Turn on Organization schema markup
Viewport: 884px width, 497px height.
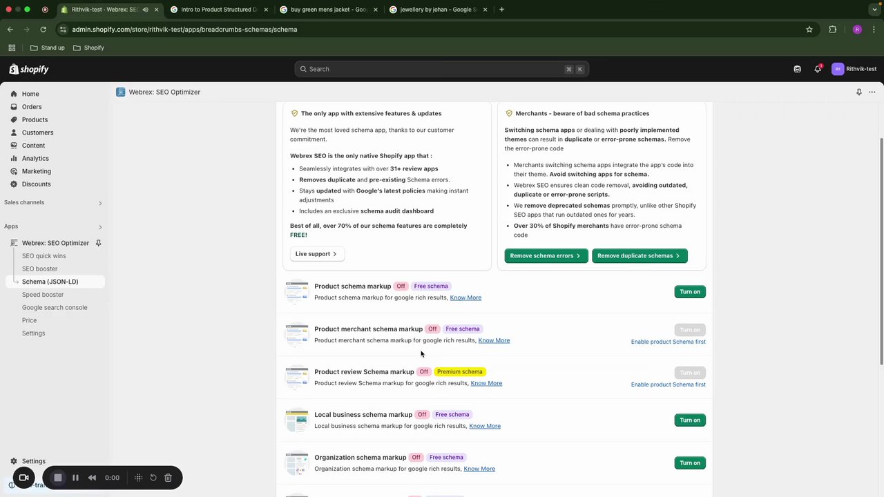coord(690,463)
